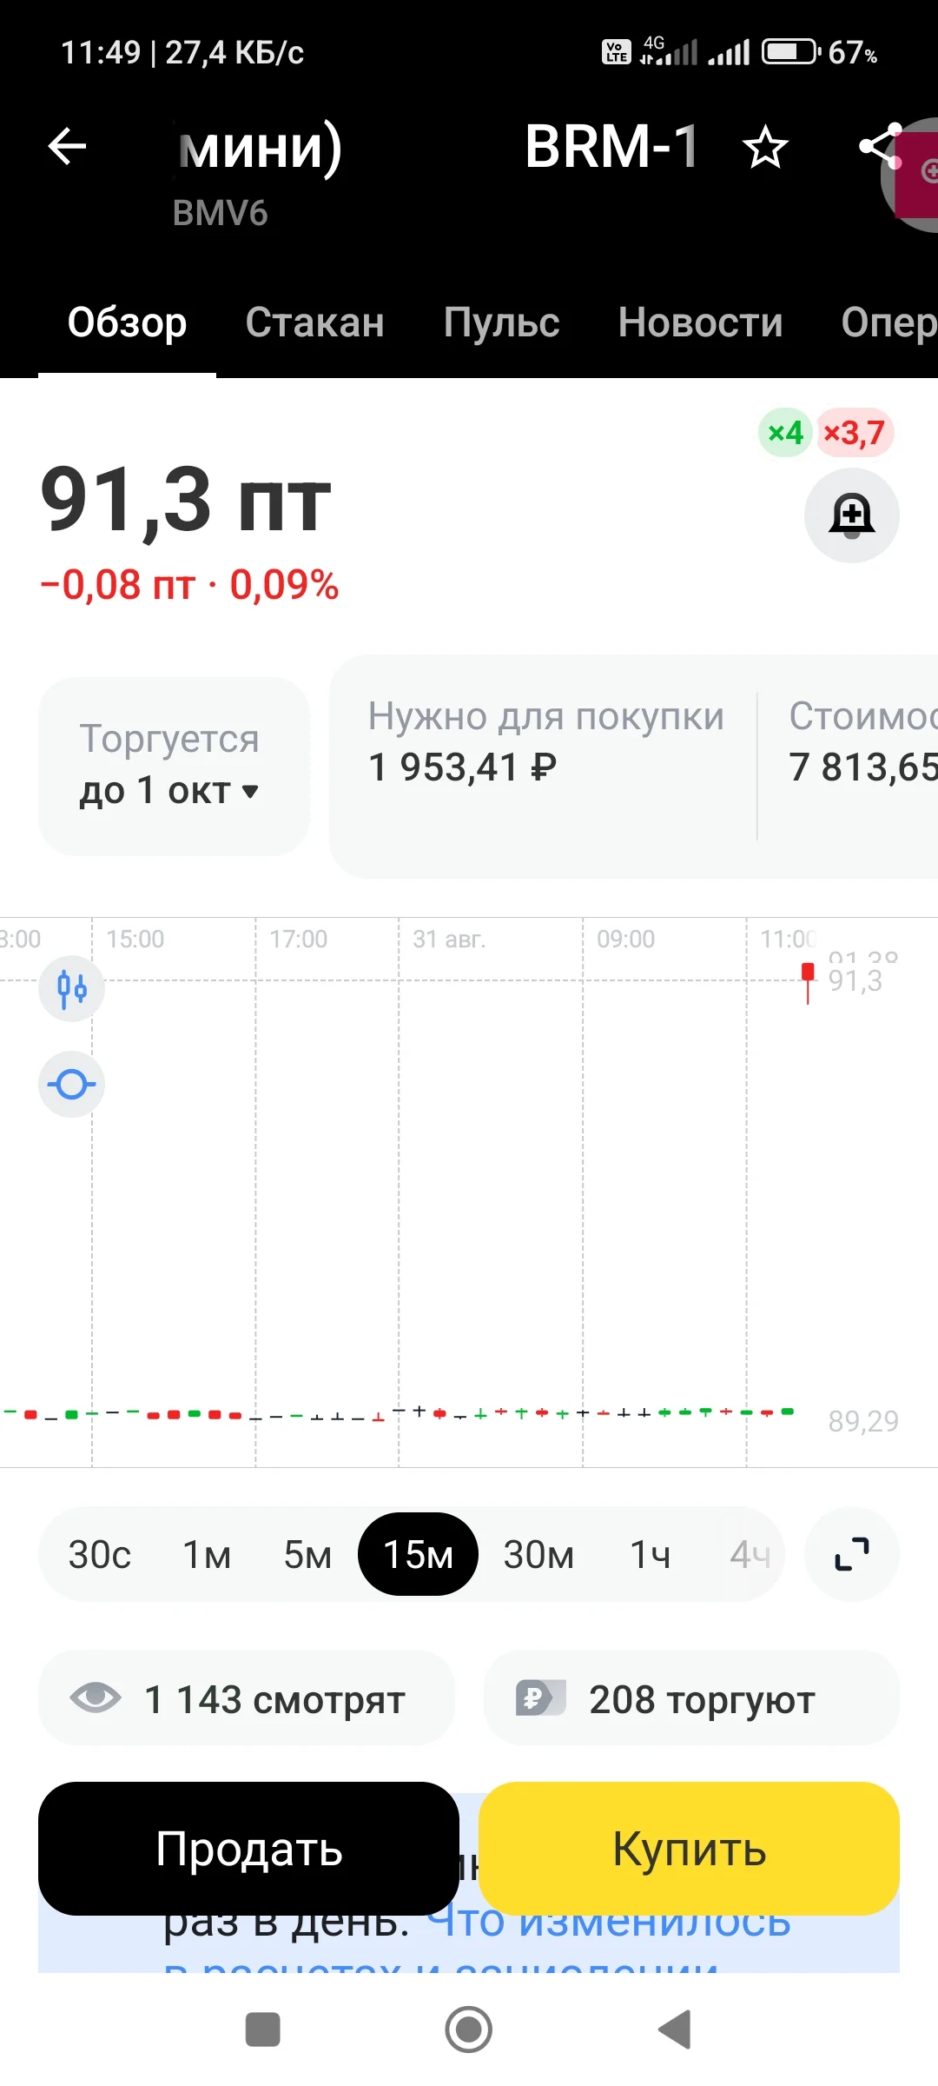Add BRM-1 to favorites with star icon
This screenshot has height=2086, width=938.
(x=765, y=146)
